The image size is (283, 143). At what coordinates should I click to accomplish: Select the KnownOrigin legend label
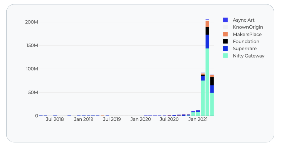click(248, 27)
